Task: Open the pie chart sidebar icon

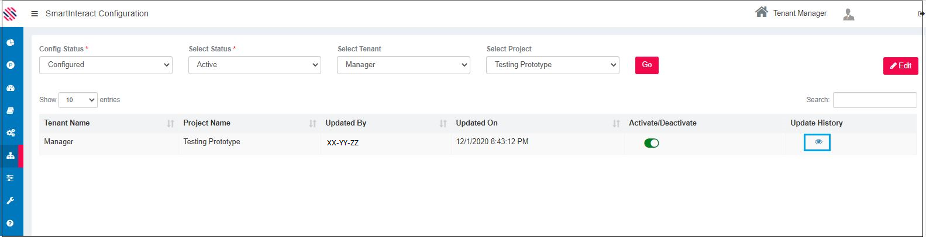Action: pos(11,43)
